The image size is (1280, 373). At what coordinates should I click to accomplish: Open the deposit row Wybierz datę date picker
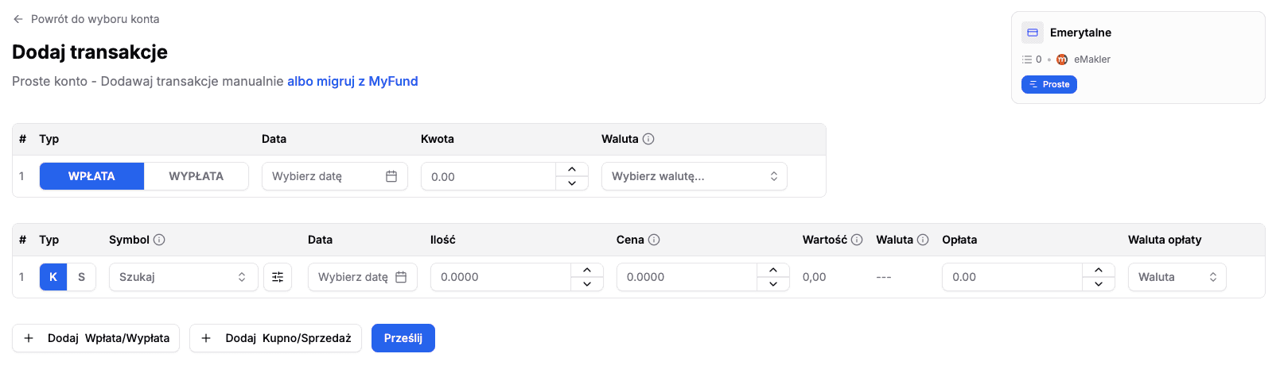[x=334, y=176]
